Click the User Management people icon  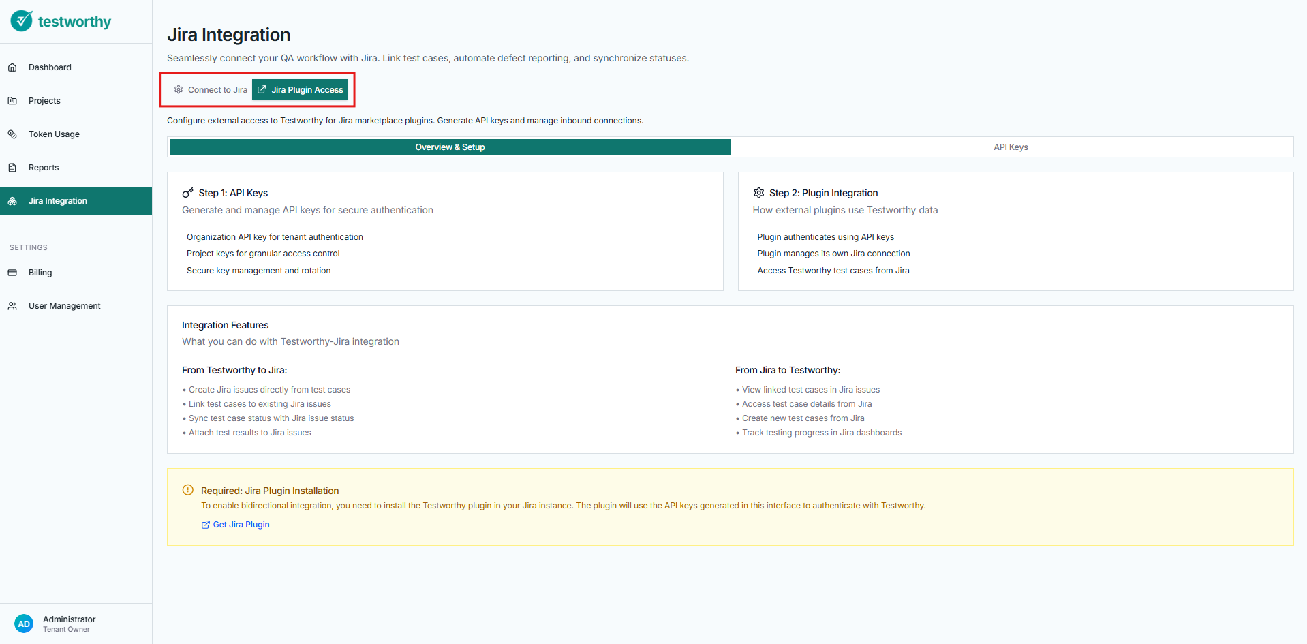(x=12, y=306)
